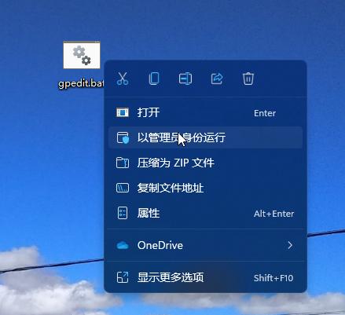345x315 pixels.
Task: Click the Rename icon in context menu
Action: point(185,79)
